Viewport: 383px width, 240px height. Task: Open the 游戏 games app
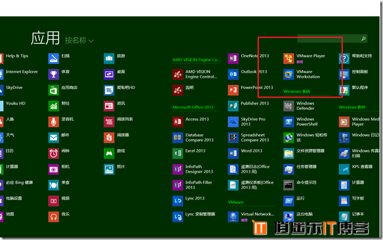[115, 154]
